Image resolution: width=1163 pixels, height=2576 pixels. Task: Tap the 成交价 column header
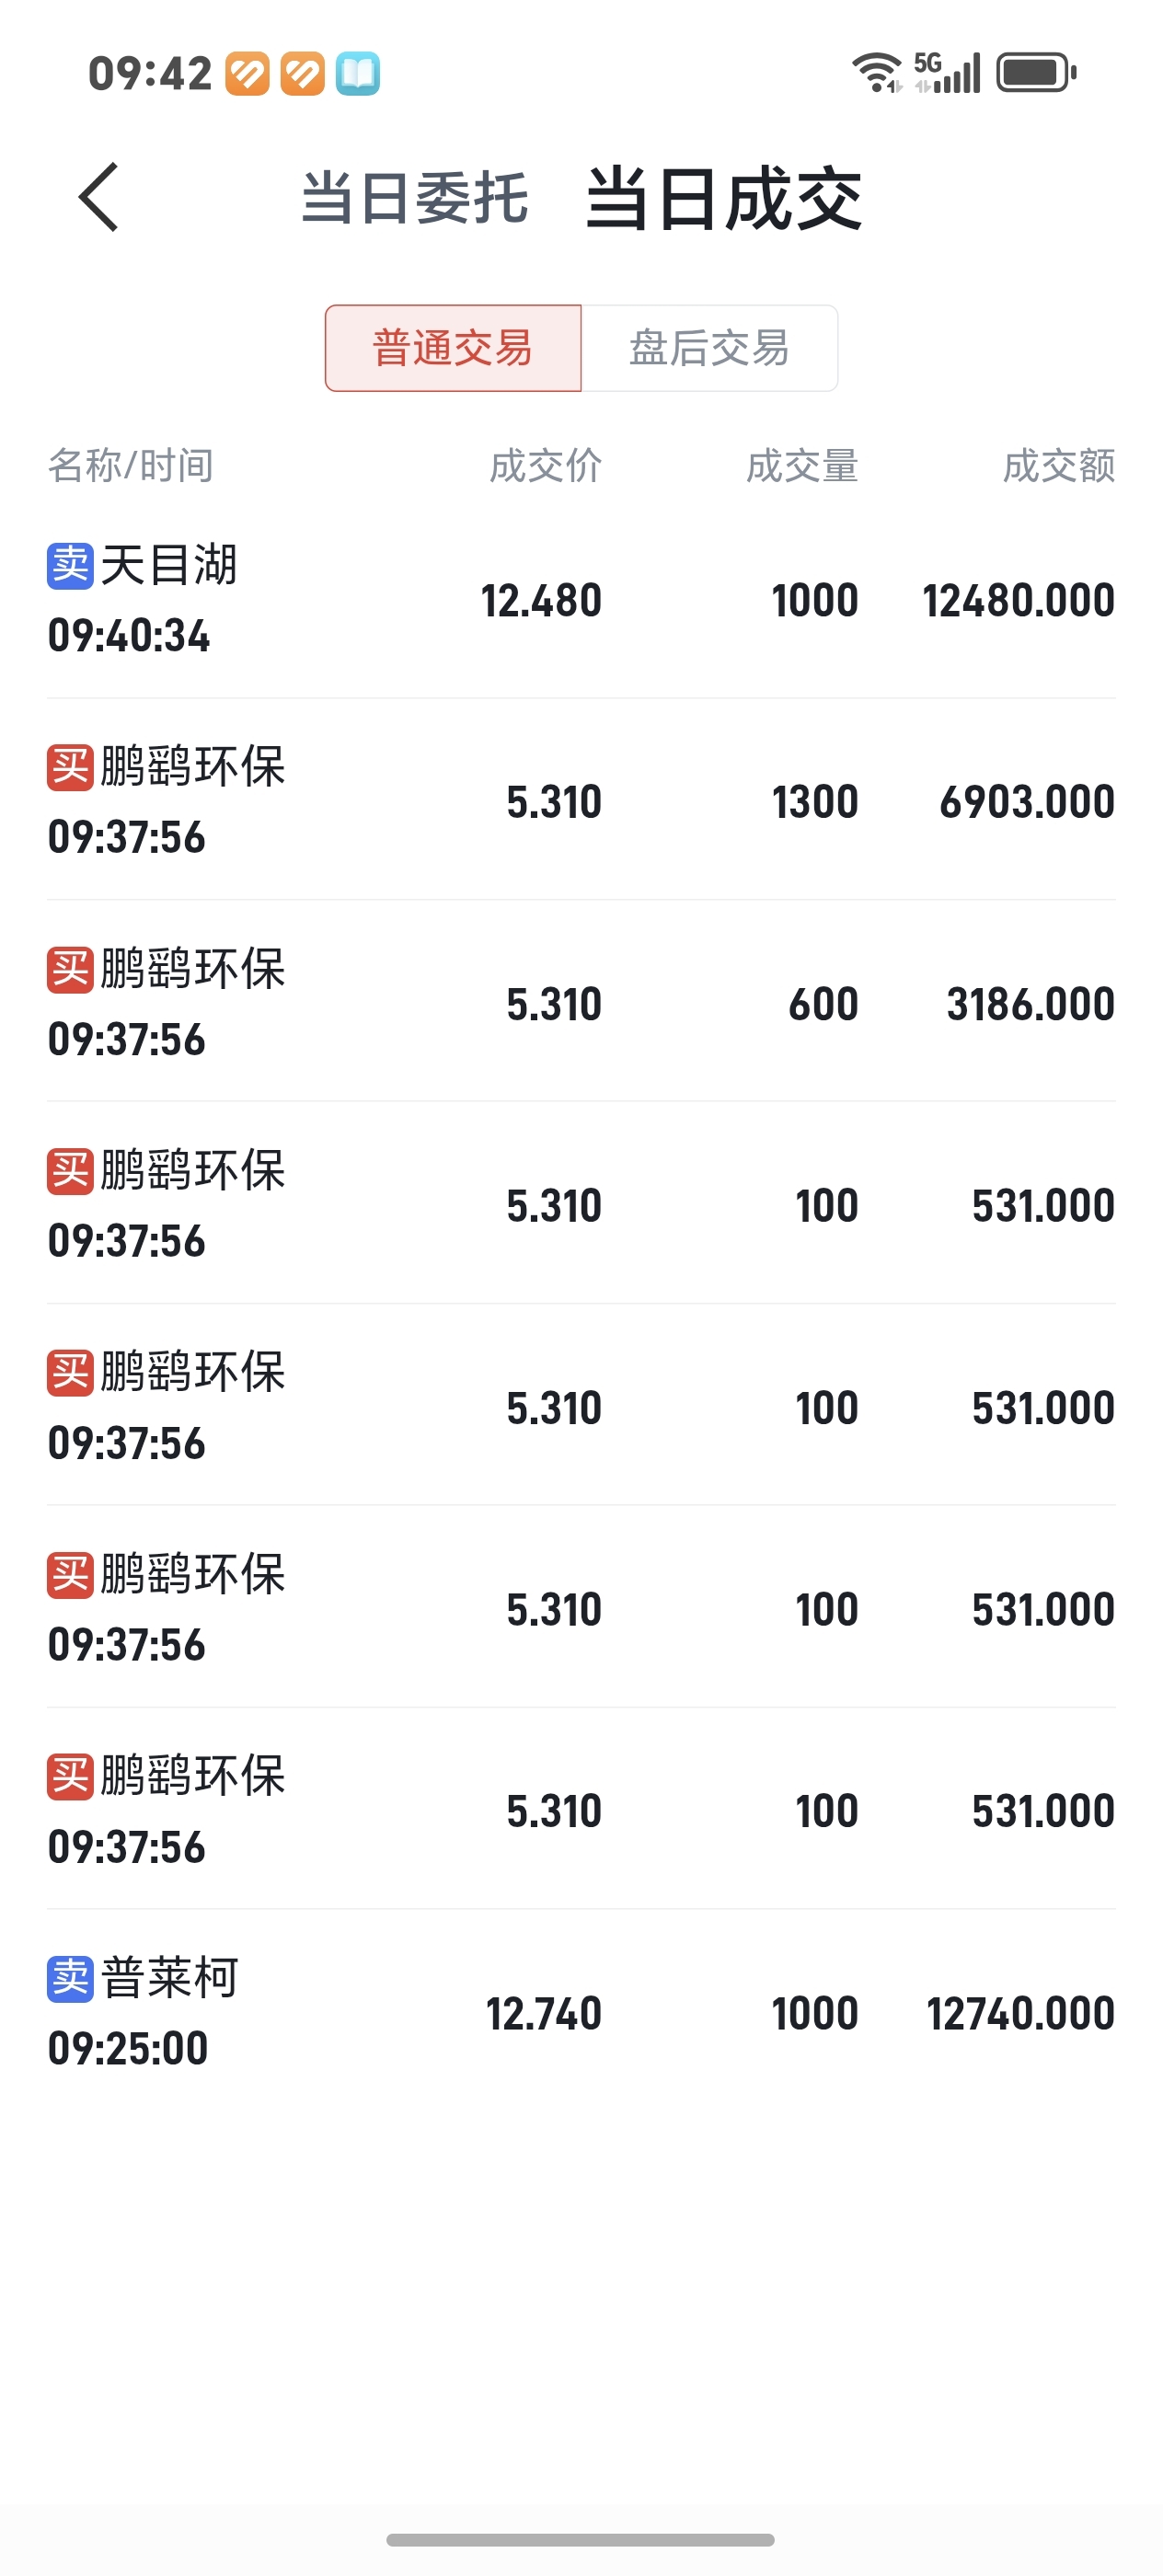click(545, 466)
